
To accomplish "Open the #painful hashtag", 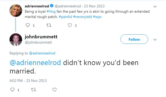I will (65, 17).
